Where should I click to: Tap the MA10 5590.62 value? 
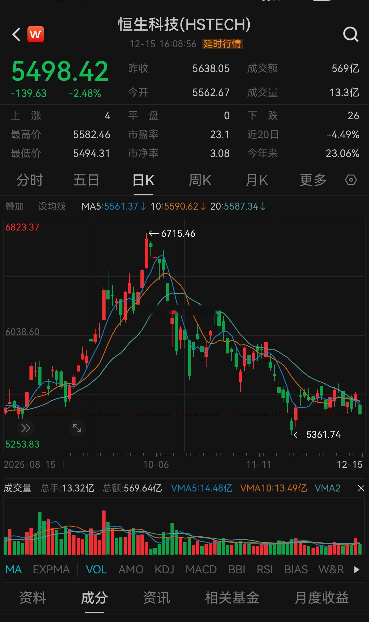pos(178,206)
